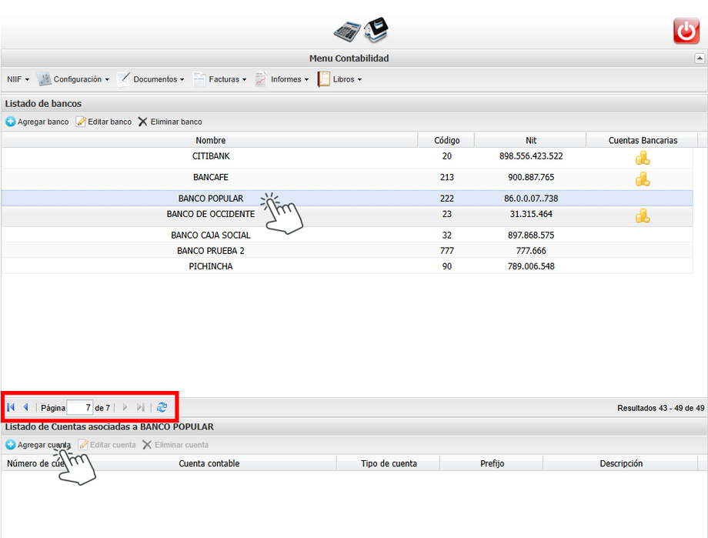The height and width of the screenshot is (538, 708).
Task: Collapse the Menu Contabilidad panel
Action: pyautogui.click(x=700, y=58)
